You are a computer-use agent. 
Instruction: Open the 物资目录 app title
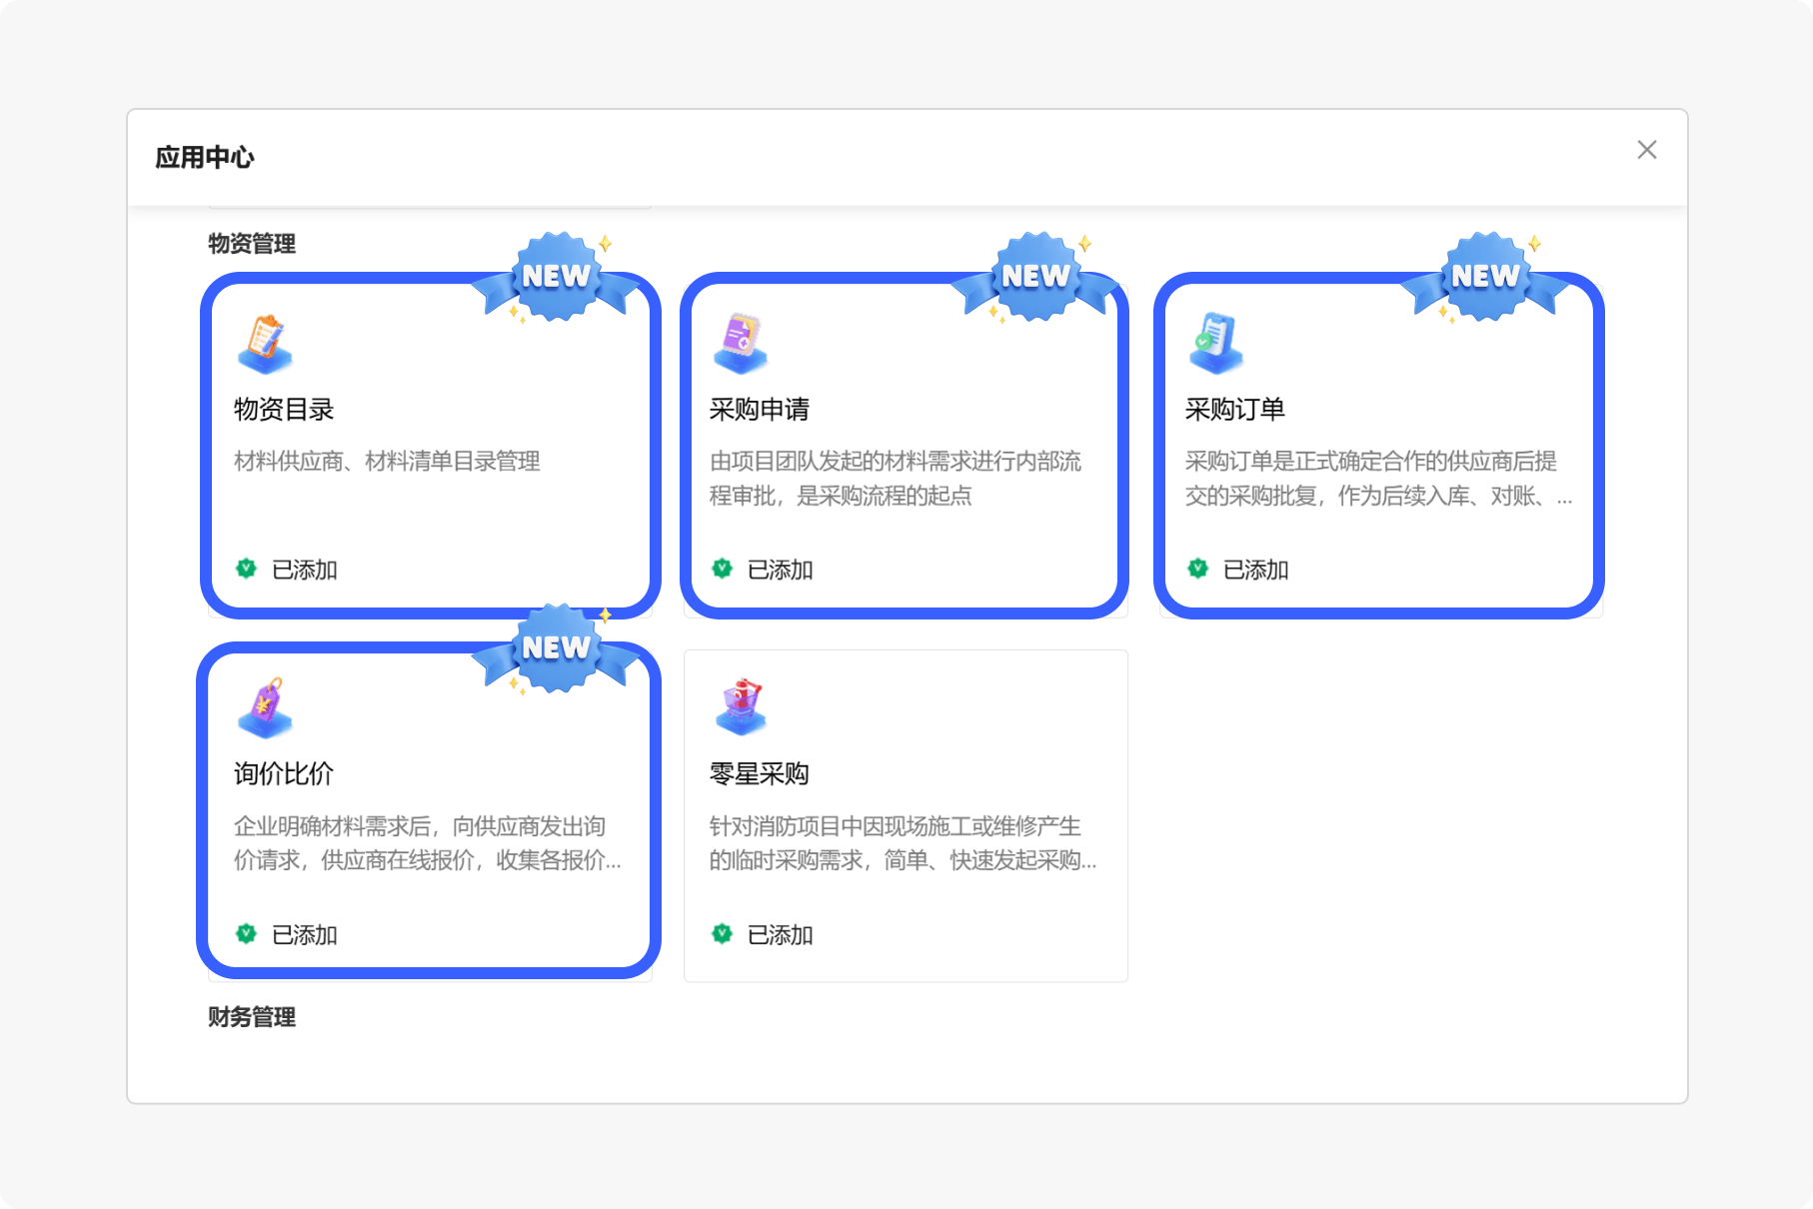284,410
